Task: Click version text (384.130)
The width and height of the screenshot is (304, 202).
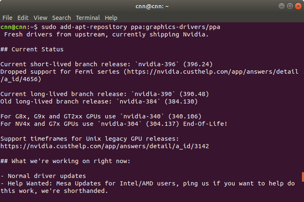Action: click(181, 101)
